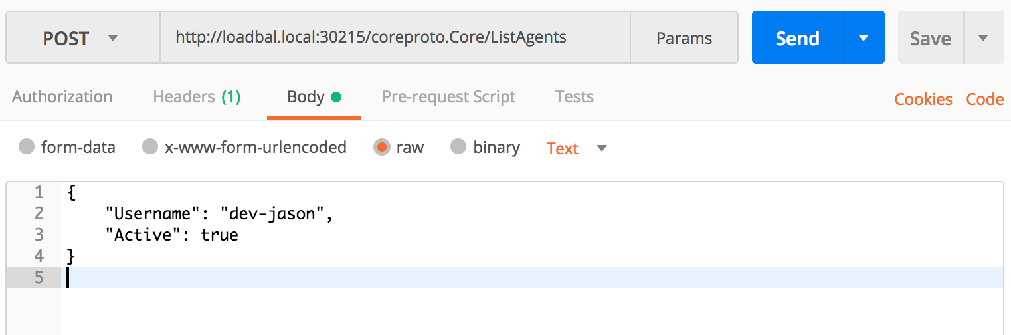Open the Cookies link
The width and height of the screenshot is (1011, 335).
click(x=923, y=99)
